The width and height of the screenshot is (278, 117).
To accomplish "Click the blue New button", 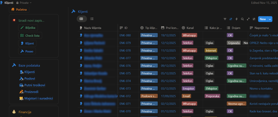I will tap(263, 19).
